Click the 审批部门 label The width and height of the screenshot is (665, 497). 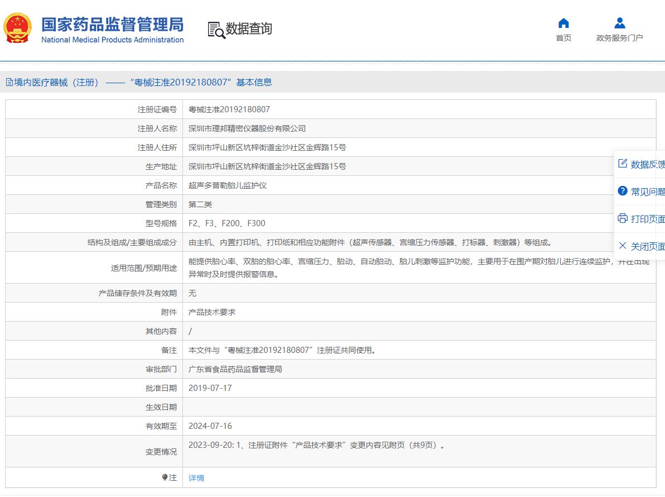pyautogui.click(x=161, y=369)
